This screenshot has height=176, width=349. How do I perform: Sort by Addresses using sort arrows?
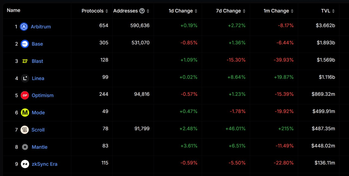tap(148, 11)
